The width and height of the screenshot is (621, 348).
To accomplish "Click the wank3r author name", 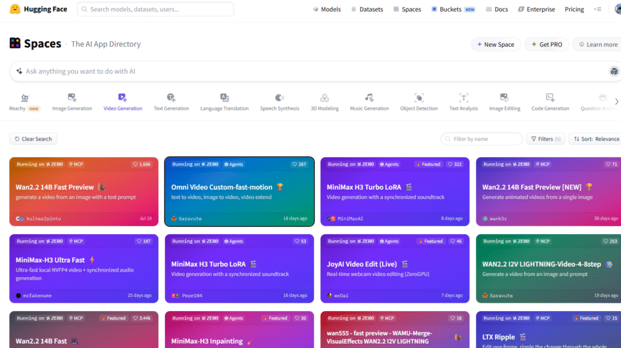I will click(498, 218).
